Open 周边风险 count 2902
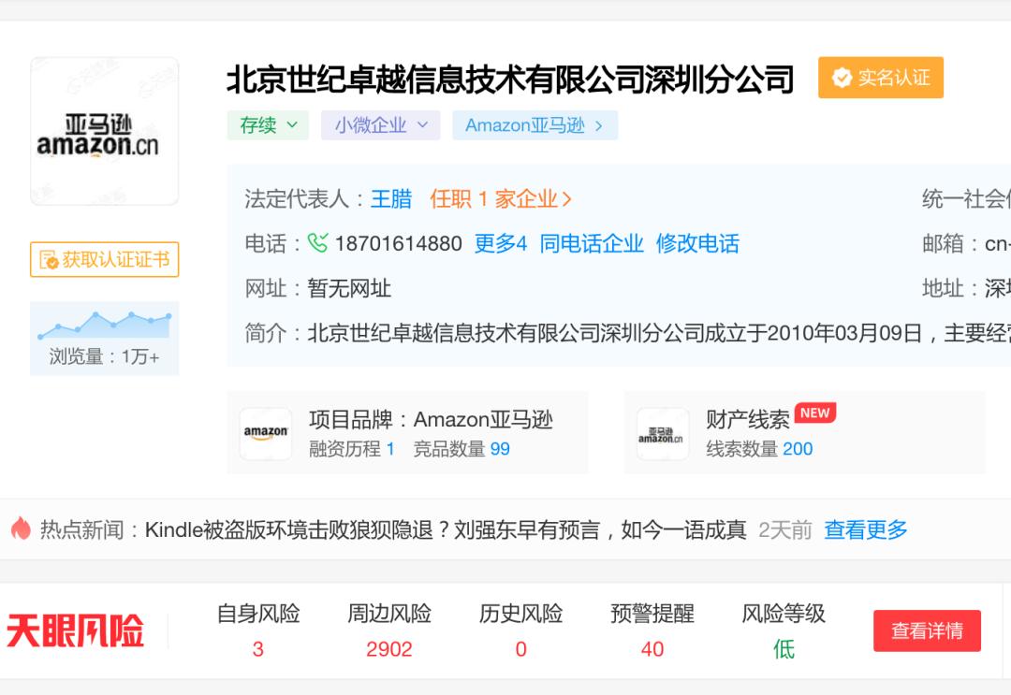Image resolution: width=1011 pixels, height=695 pixels. tap(388, 648)
